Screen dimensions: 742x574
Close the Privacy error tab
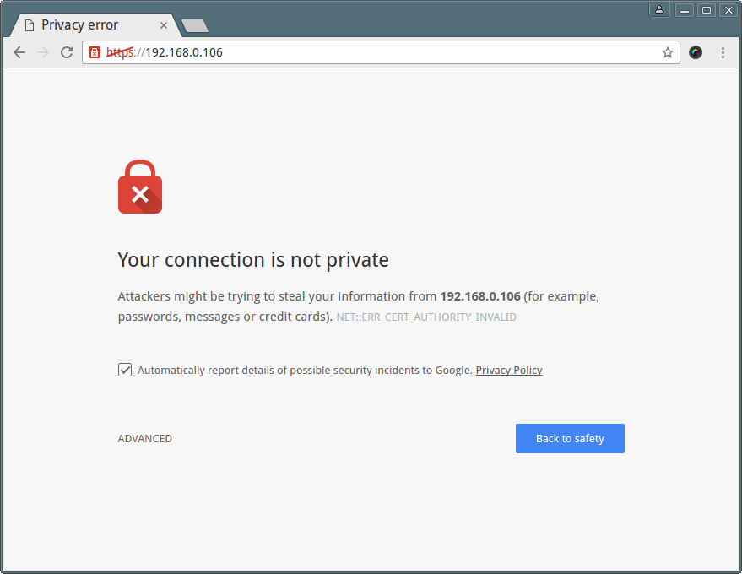[164, 25]
